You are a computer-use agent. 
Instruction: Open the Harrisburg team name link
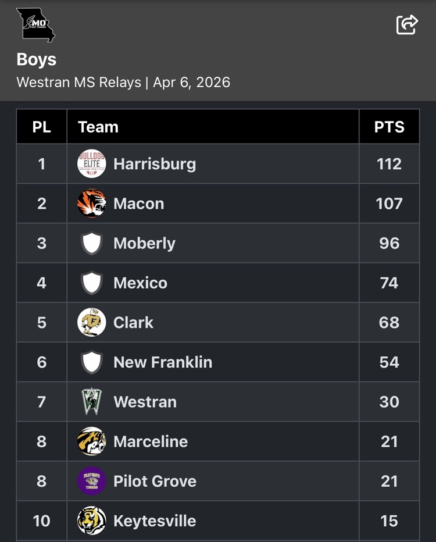[155, 164]
